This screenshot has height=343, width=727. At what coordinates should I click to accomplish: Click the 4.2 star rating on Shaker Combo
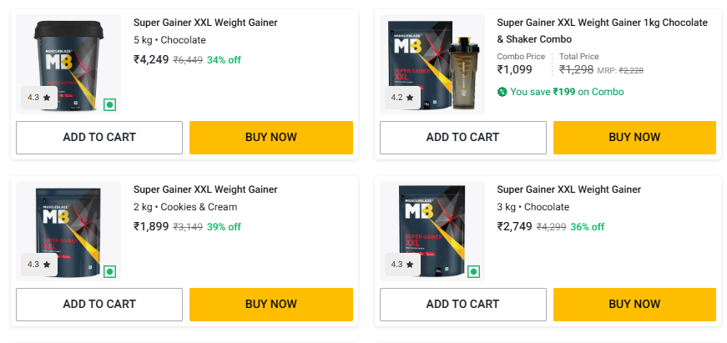(402, 98)
